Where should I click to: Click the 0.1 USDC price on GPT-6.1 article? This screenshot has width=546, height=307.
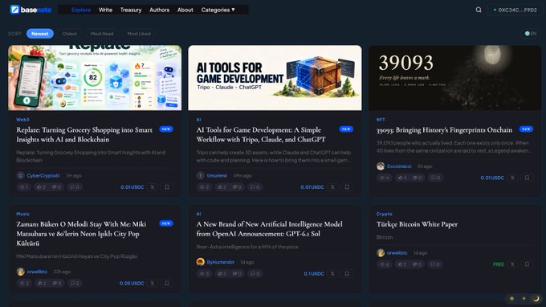314,273
